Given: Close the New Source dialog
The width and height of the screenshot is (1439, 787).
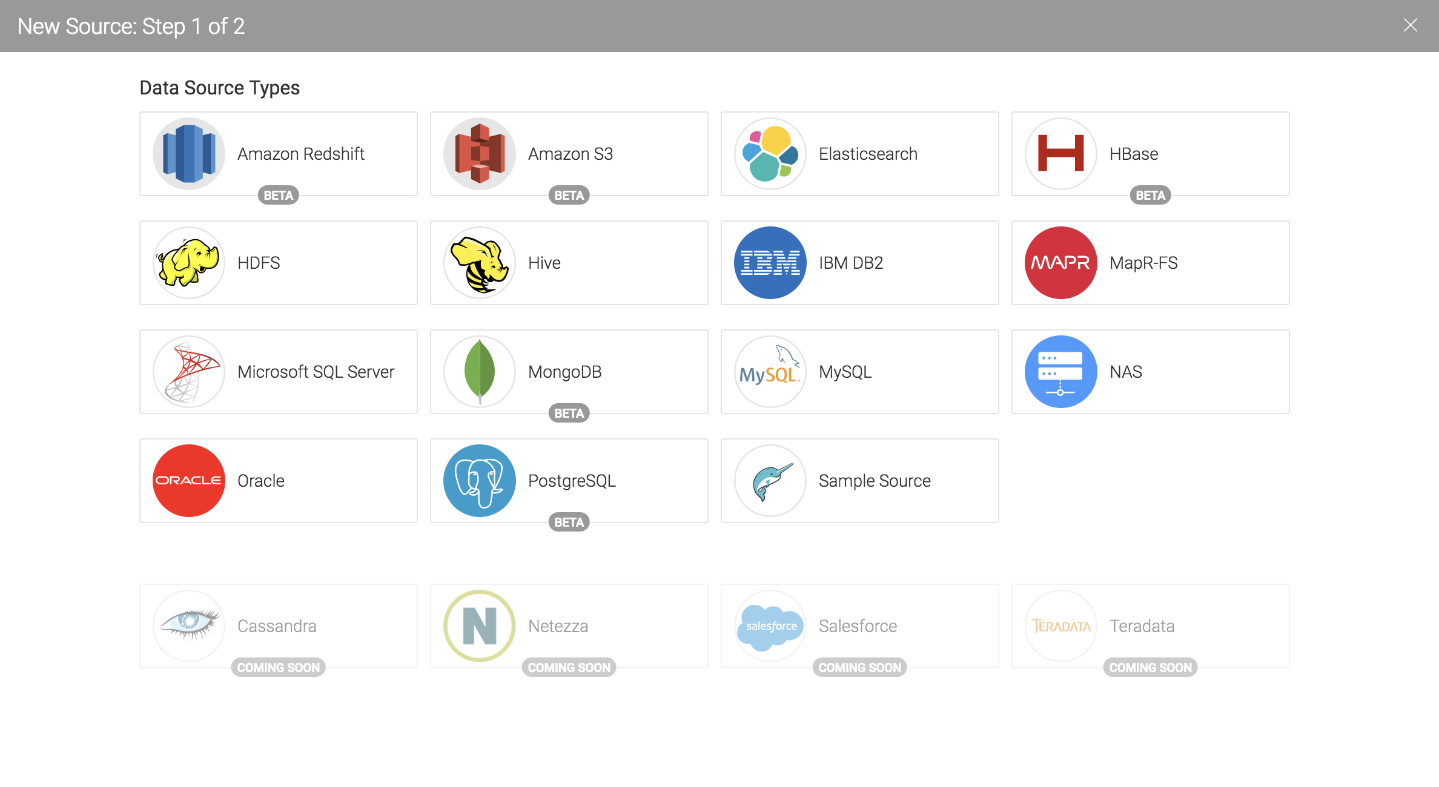Looking at the screenshot, I should 1411,25.
